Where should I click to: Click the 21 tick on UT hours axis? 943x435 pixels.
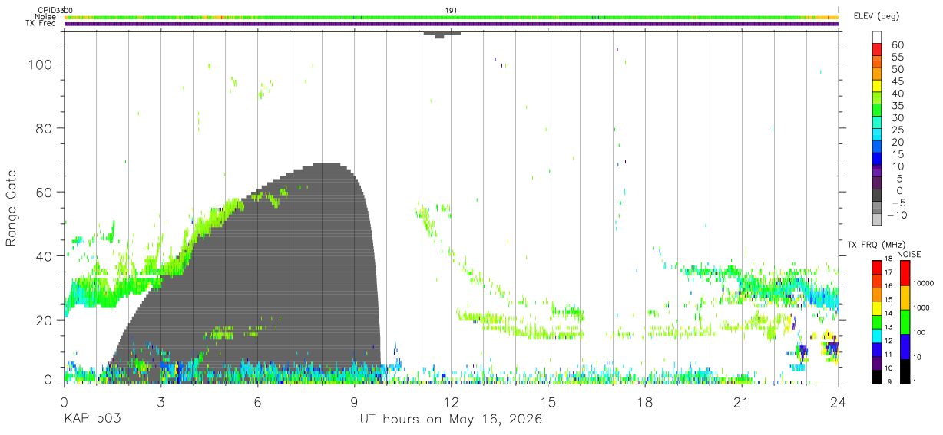click(742, 402)
